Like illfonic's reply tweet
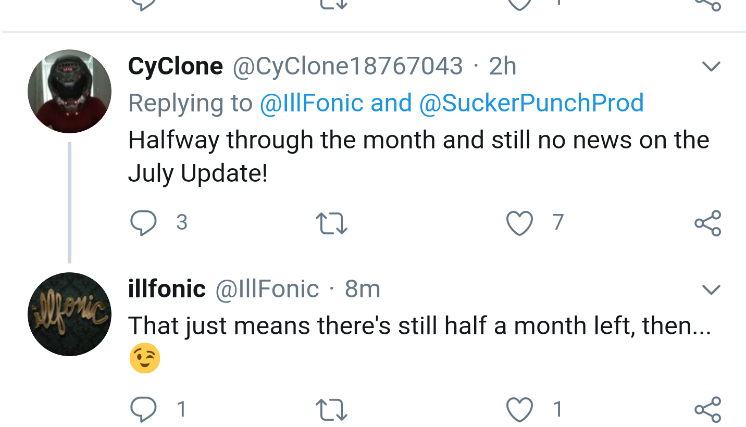The image size is (746, 427). 519,409
